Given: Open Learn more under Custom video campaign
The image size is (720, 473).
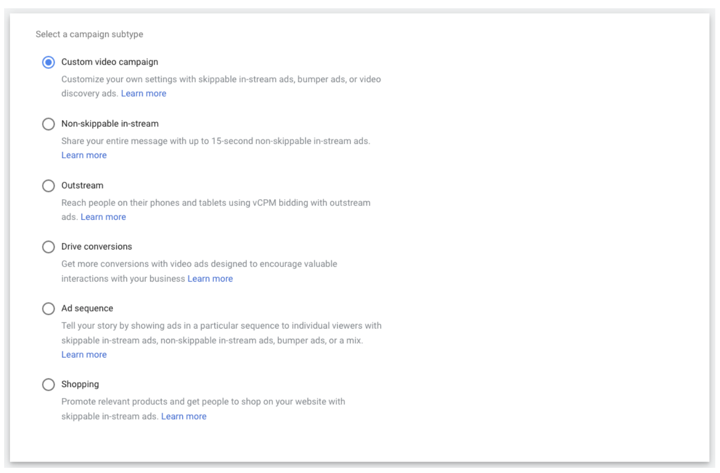Looking at the screenshot, I should 143,94.
